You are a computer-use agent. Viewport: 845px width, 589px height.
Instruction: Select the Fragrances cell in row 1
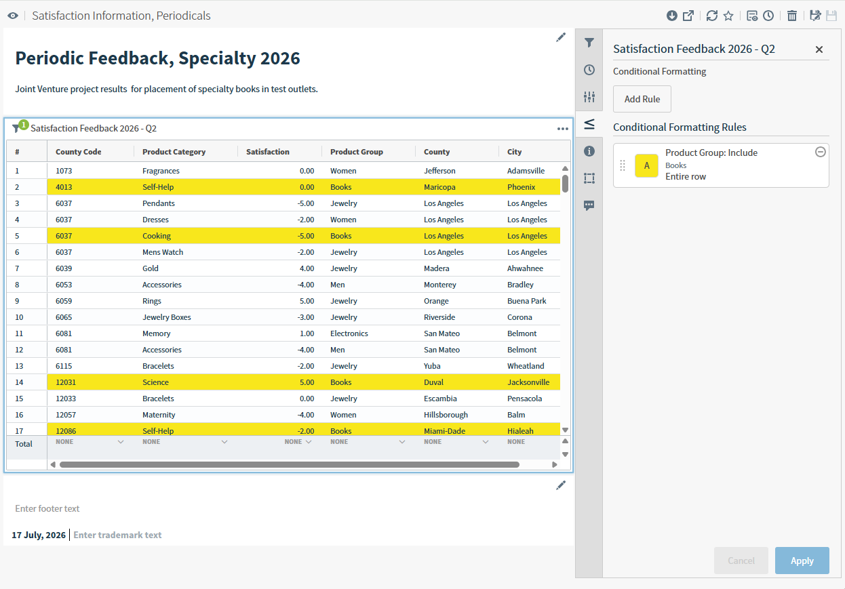[x=186, y=171]
